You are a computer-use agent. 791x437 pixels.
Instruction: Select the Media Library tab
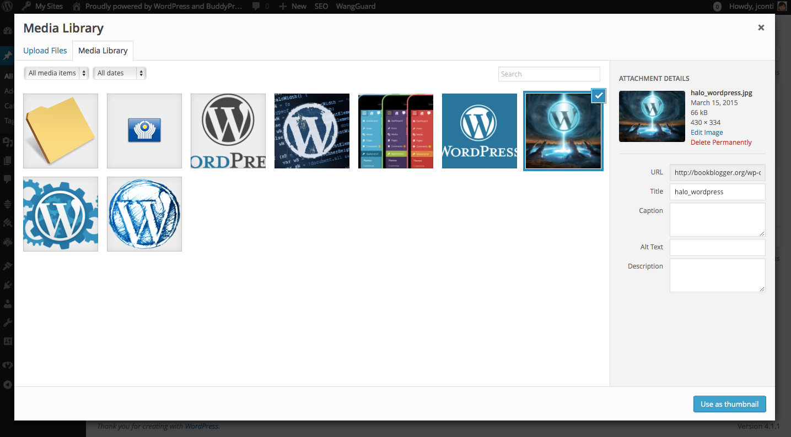[x=103, y=51]
